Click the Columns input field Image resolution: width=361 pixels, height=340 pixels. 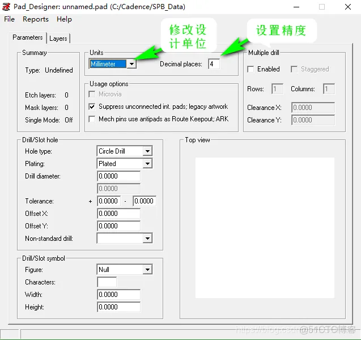point(329,88)
